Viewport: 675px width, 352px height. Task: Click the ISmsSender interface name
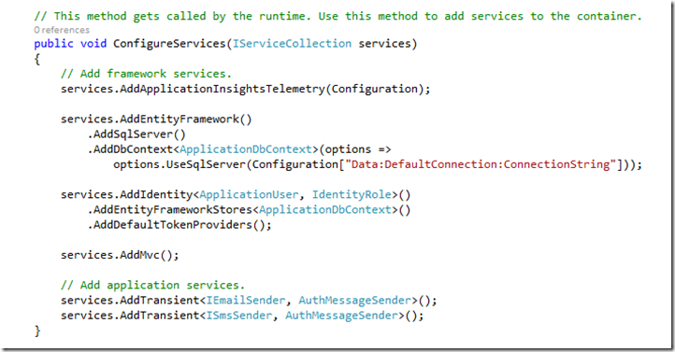239,316
